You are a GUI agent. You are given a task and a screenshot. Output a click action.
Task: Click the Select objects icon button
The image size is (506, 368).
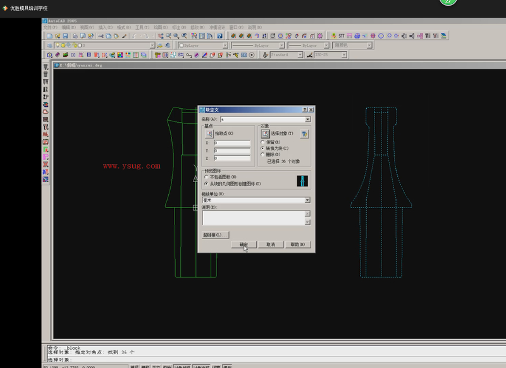point(265,133)
